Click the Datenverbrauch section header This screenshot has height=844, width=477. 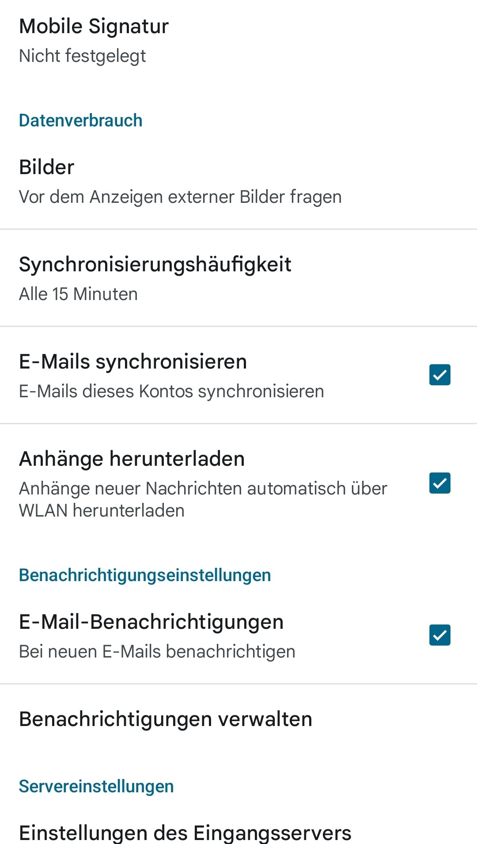point(80,121)
